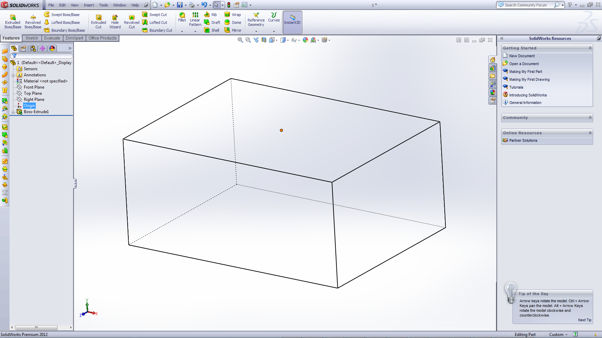
Task: Select the Zoom to Fit icon
Action: pos(240,40)
